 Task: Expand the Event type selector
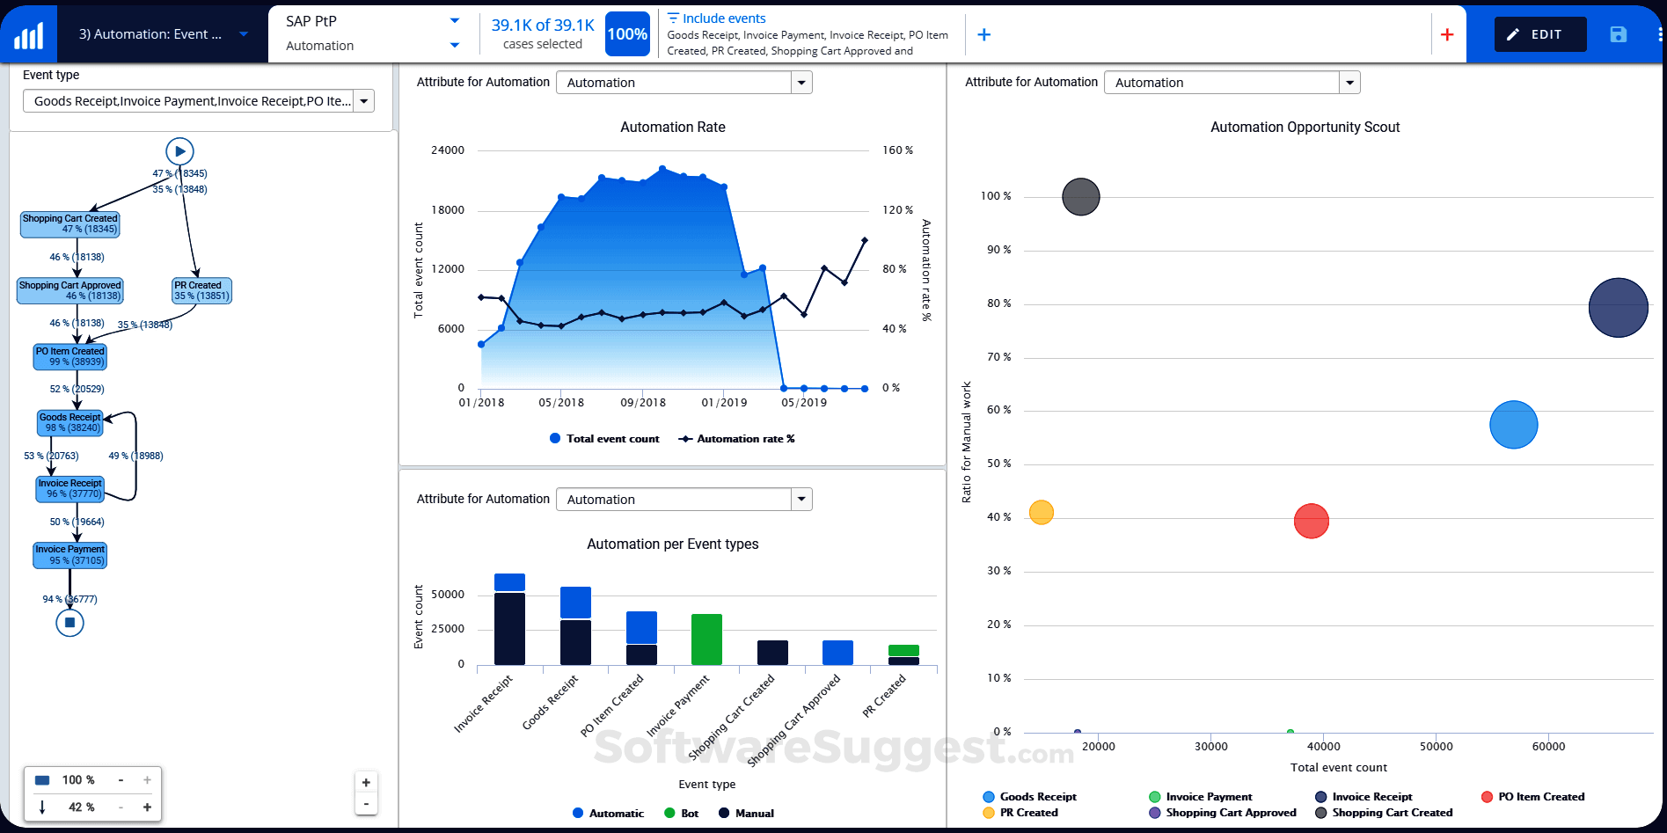click(x=363, y=100)
